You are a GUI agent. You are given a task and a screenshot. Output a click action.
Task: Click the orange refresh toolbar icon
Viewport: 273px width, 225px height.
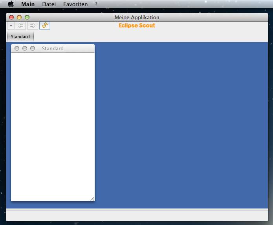click(x=45, y=26)
